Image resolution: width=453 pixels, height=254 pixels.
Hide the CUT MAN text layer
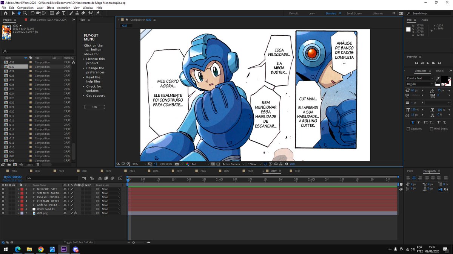click(x=3, y=201)
